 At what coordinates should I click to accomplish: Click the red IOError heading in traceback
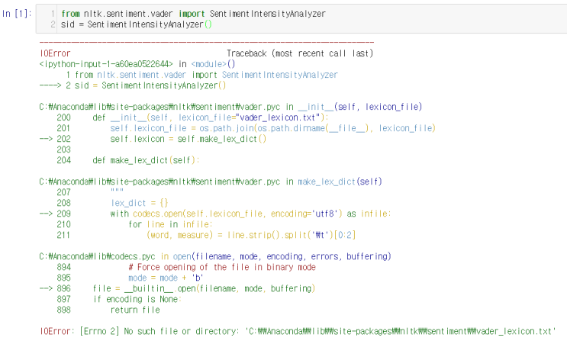point(55,53)
